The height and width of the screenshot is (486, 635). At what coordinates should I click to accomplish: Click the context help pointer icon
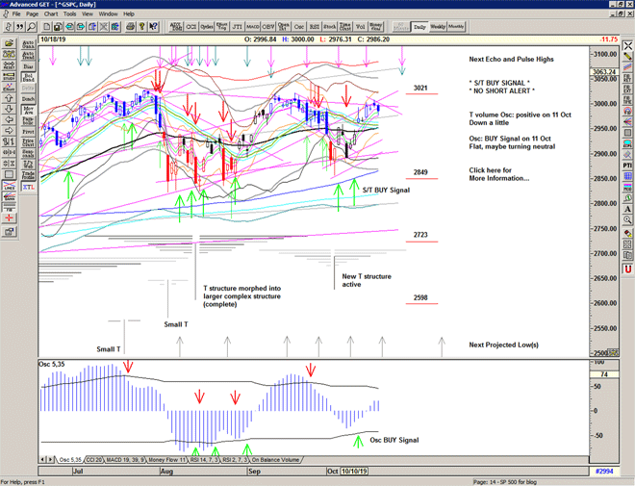[x=153, y=27]
